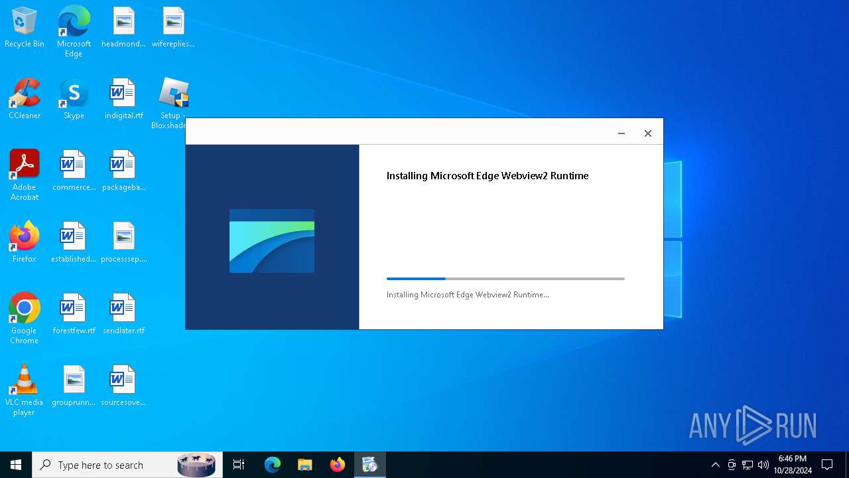Select the commerce document file icon
Image resolution: width=849 pixels, height=478 pixels.
(74, 171)
